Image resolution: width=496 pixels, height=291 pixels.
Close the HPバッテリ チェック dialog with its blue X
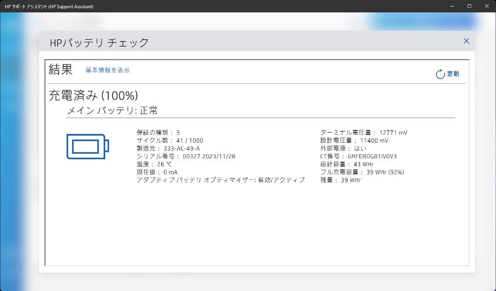tap(466, 41)
